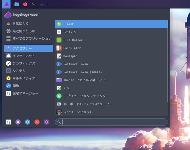This screenshot has width=190, height=150.
Task: Click the search magnifier icon
Action: coord(59,122)
